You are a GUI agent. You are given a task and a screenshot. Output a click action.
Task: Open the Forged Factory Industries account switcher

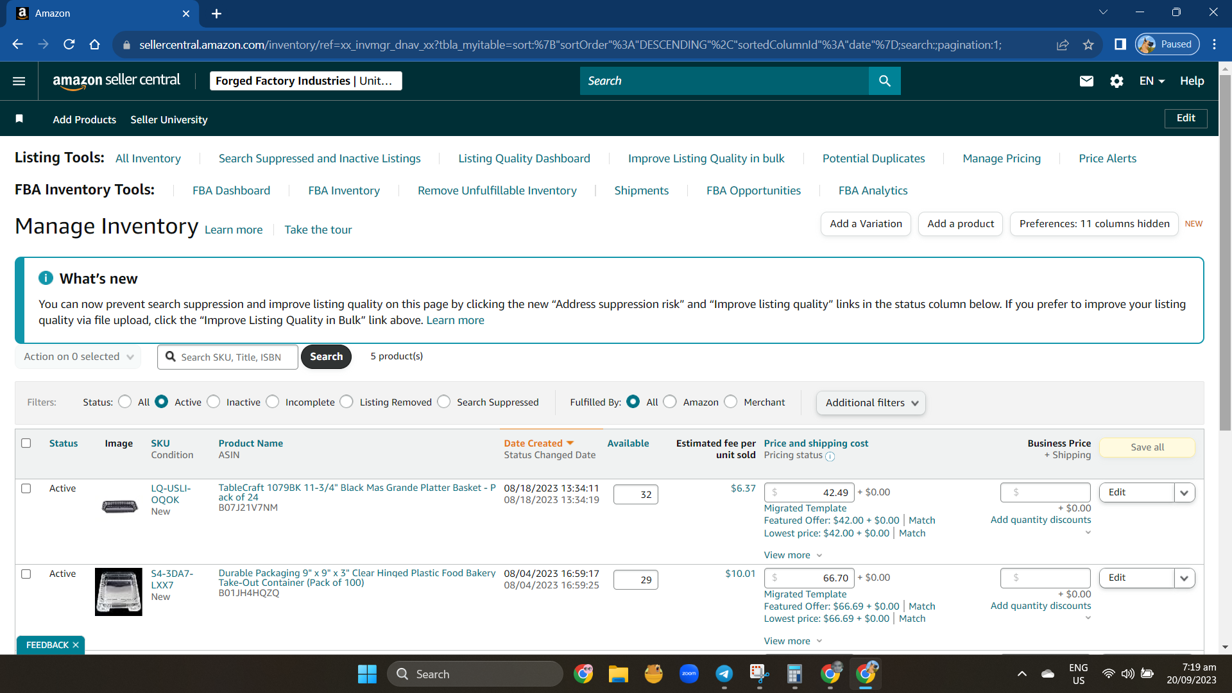tap(306, 81)
